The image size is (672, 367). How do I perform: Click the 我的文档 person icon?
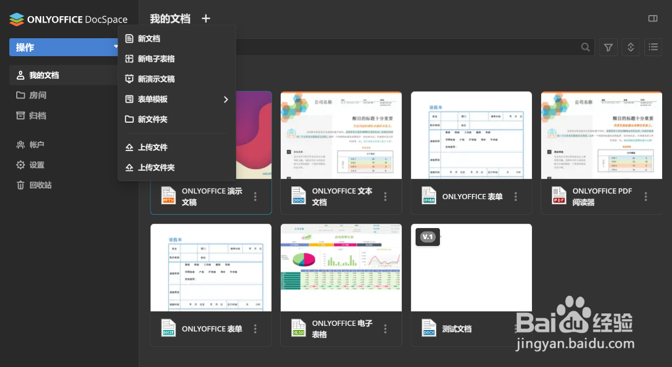click(x=20, y=75)
